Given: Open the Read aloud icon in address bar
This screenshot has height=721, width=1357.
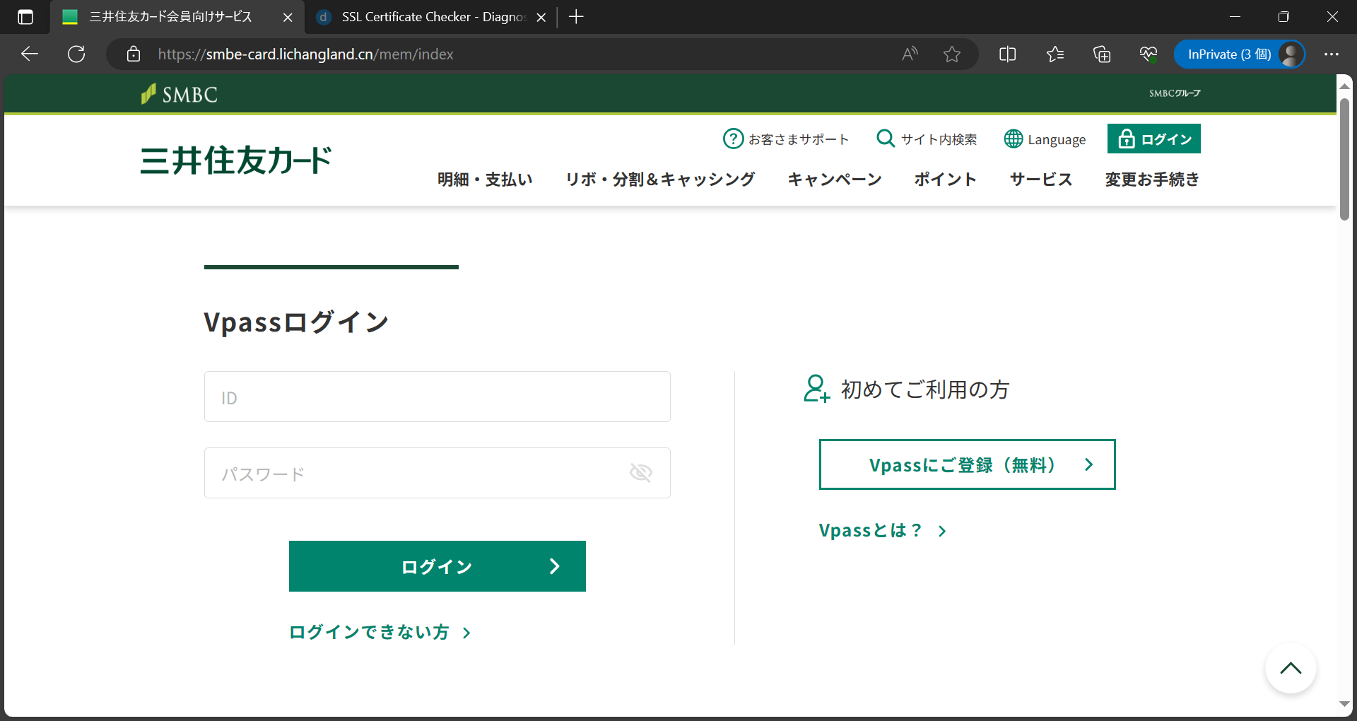Looking at the screenshot, I should 910,54.
